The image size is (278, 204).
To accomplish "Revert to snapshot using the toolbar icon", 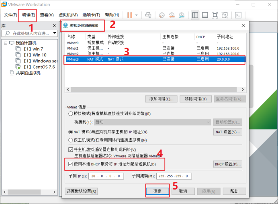I will pyautogui.click(x=172, y=15).
